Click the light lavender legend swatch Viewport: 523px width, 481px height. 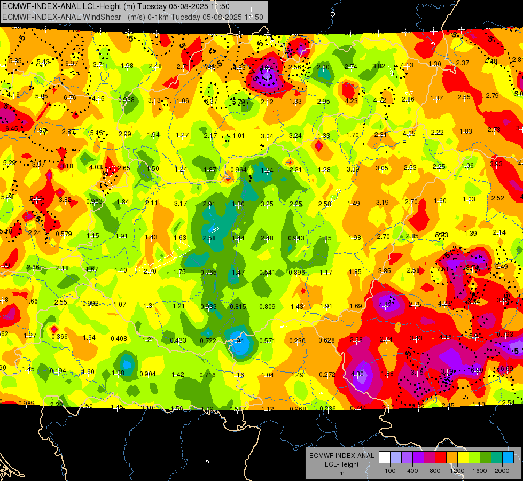pyautogui.click(x=395, y=457)
